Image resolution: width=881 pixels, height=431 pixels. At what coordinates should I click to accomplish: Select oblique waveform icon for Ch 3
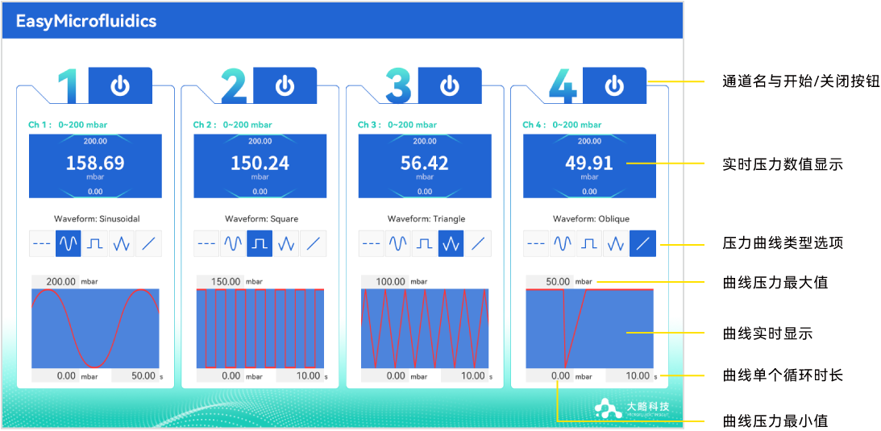[478, 243]
